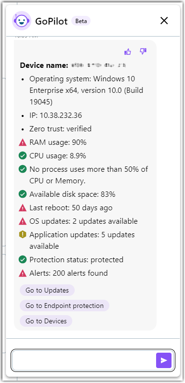
Task: Click the thumbs down feedback icon
Action: coord(143,51)
